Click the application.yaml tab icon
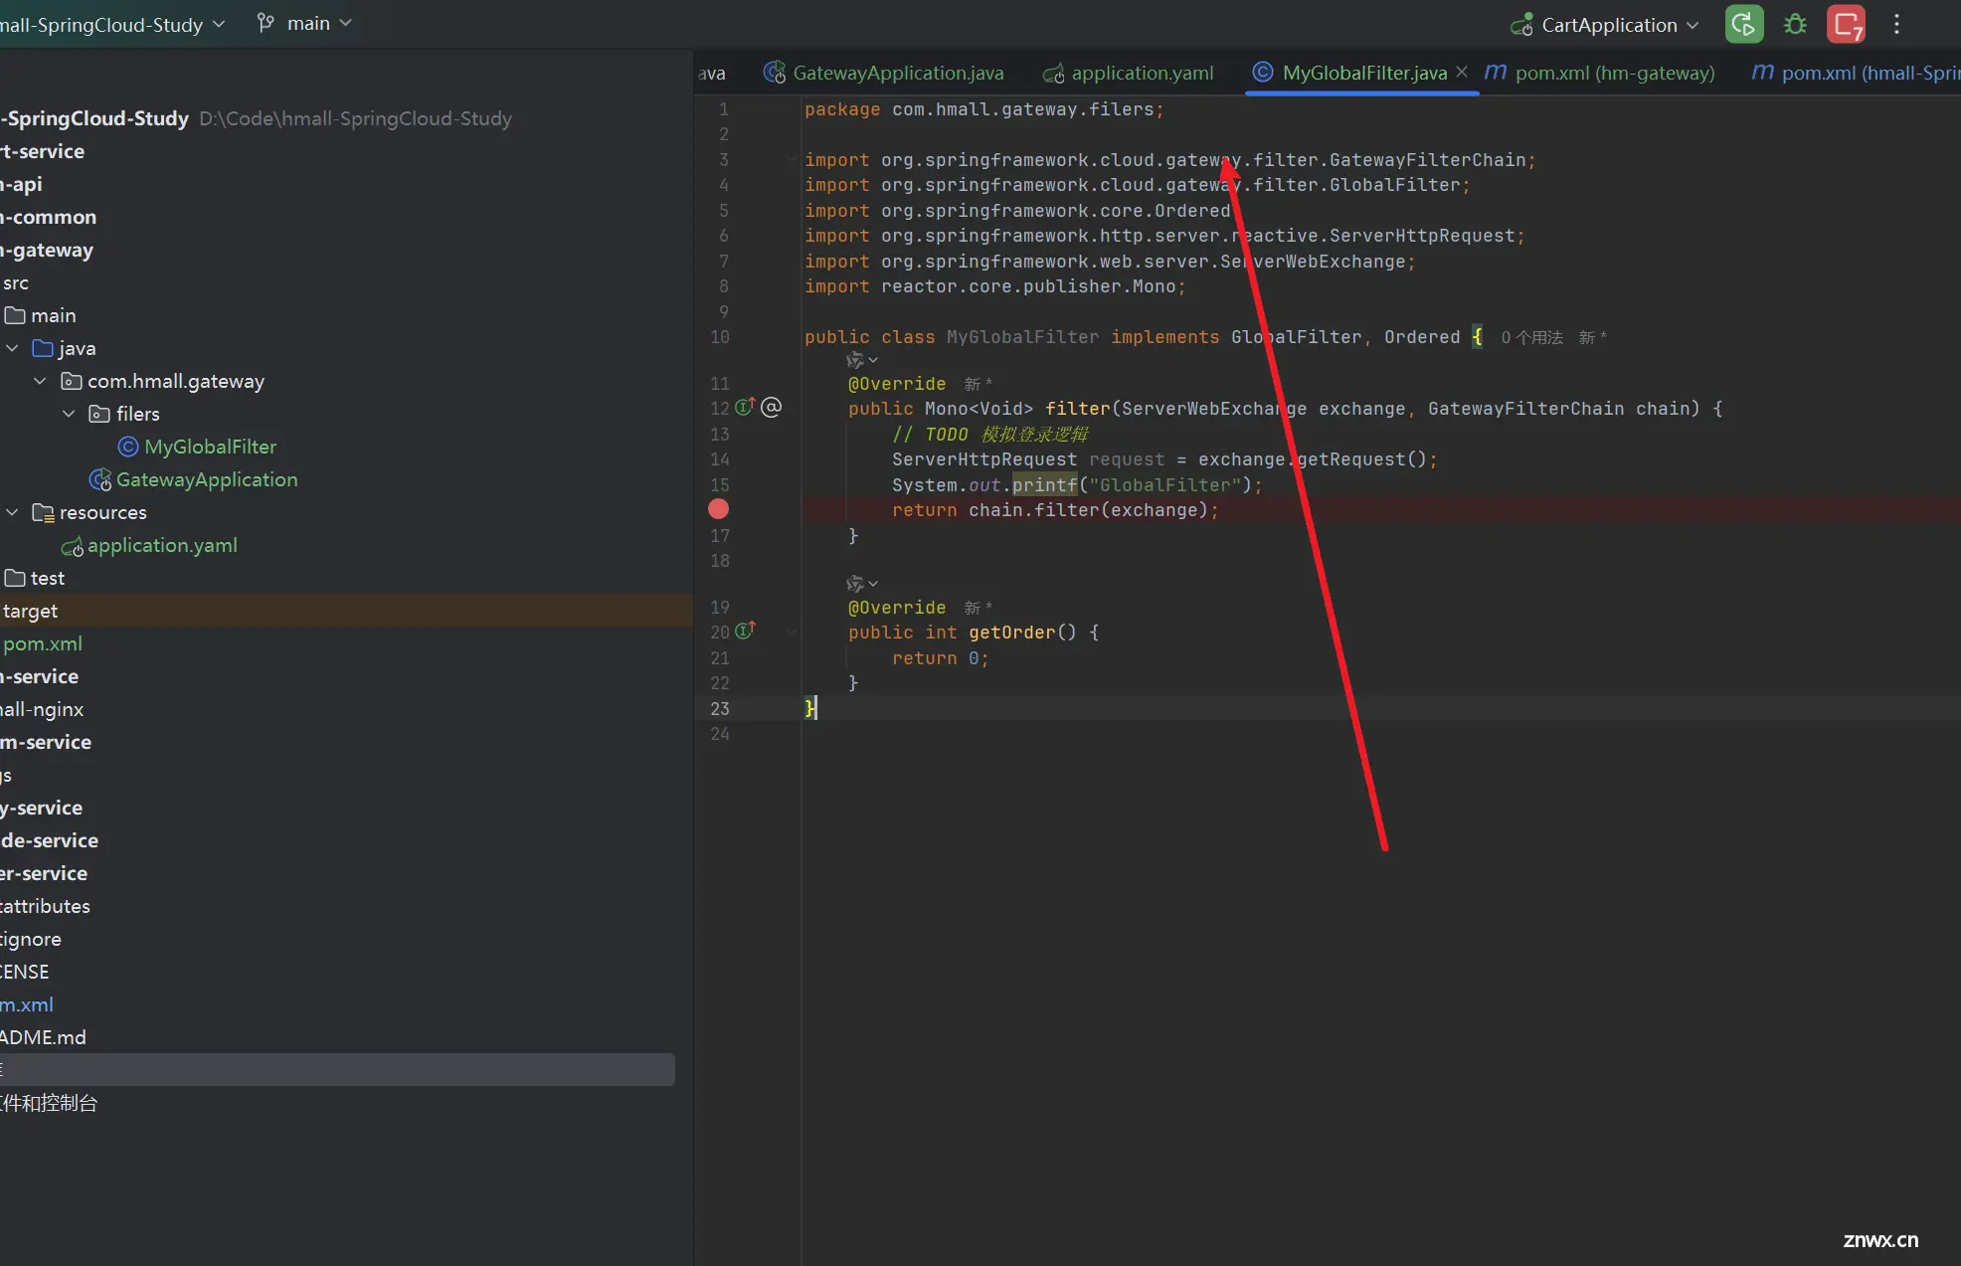 coord(1053,74)
